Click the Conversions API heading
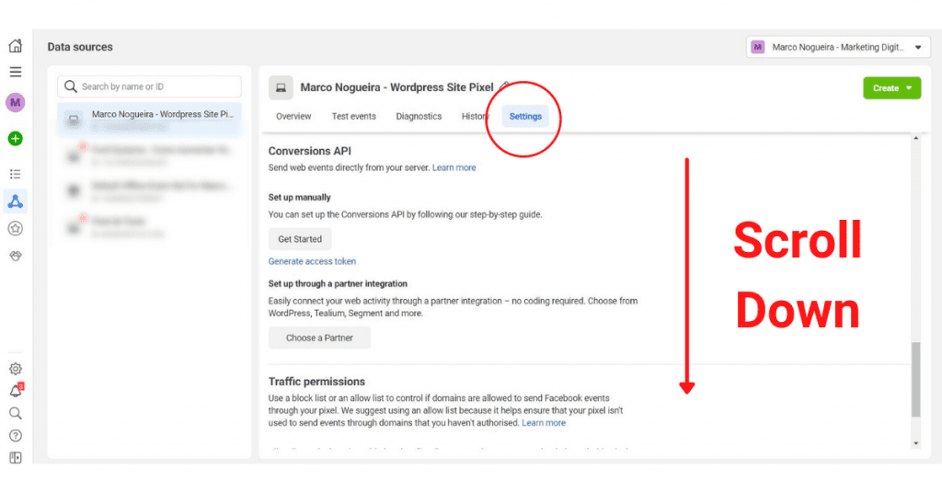942x493 pixels. click(x=309, y=152)
